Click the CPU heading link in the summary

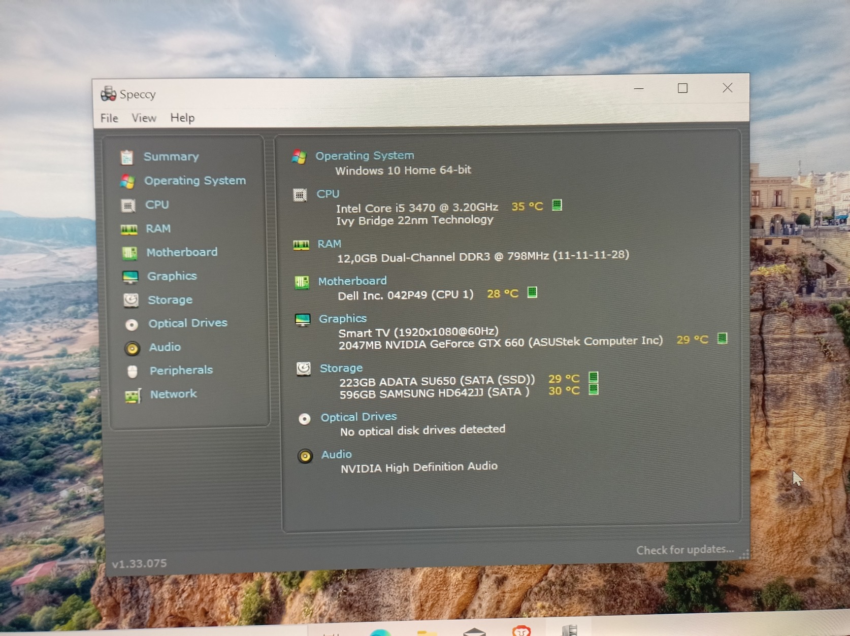pos(328,194)
